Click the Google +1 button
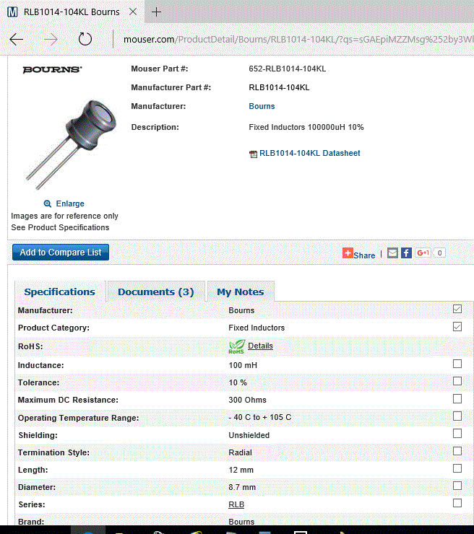This screenshot has height=534, width=474. [423, 253]
